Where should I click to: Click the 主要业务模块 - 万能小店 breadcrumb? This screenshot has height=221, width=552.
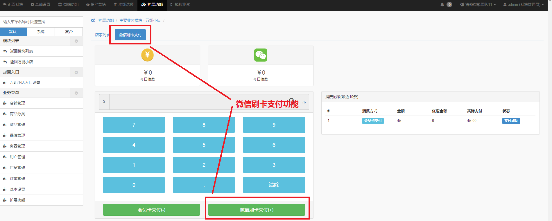(x=140, y=20)
